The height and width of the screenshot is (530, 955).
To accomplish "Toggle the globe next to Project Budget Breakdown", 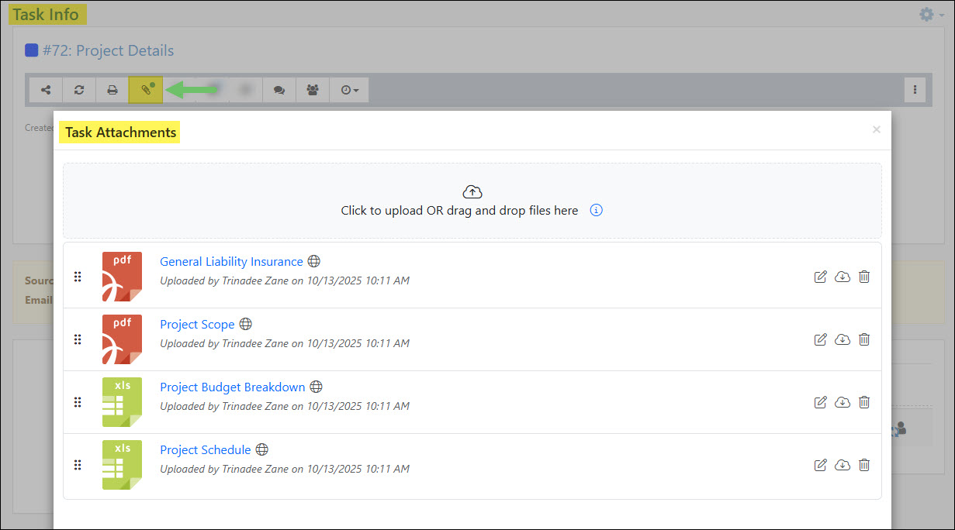I will click(x=316, y=387).
